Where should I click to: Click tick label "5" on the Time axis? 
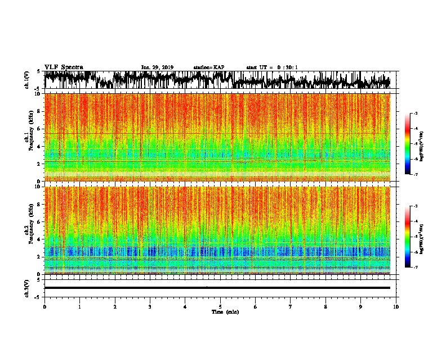[220, 307]
